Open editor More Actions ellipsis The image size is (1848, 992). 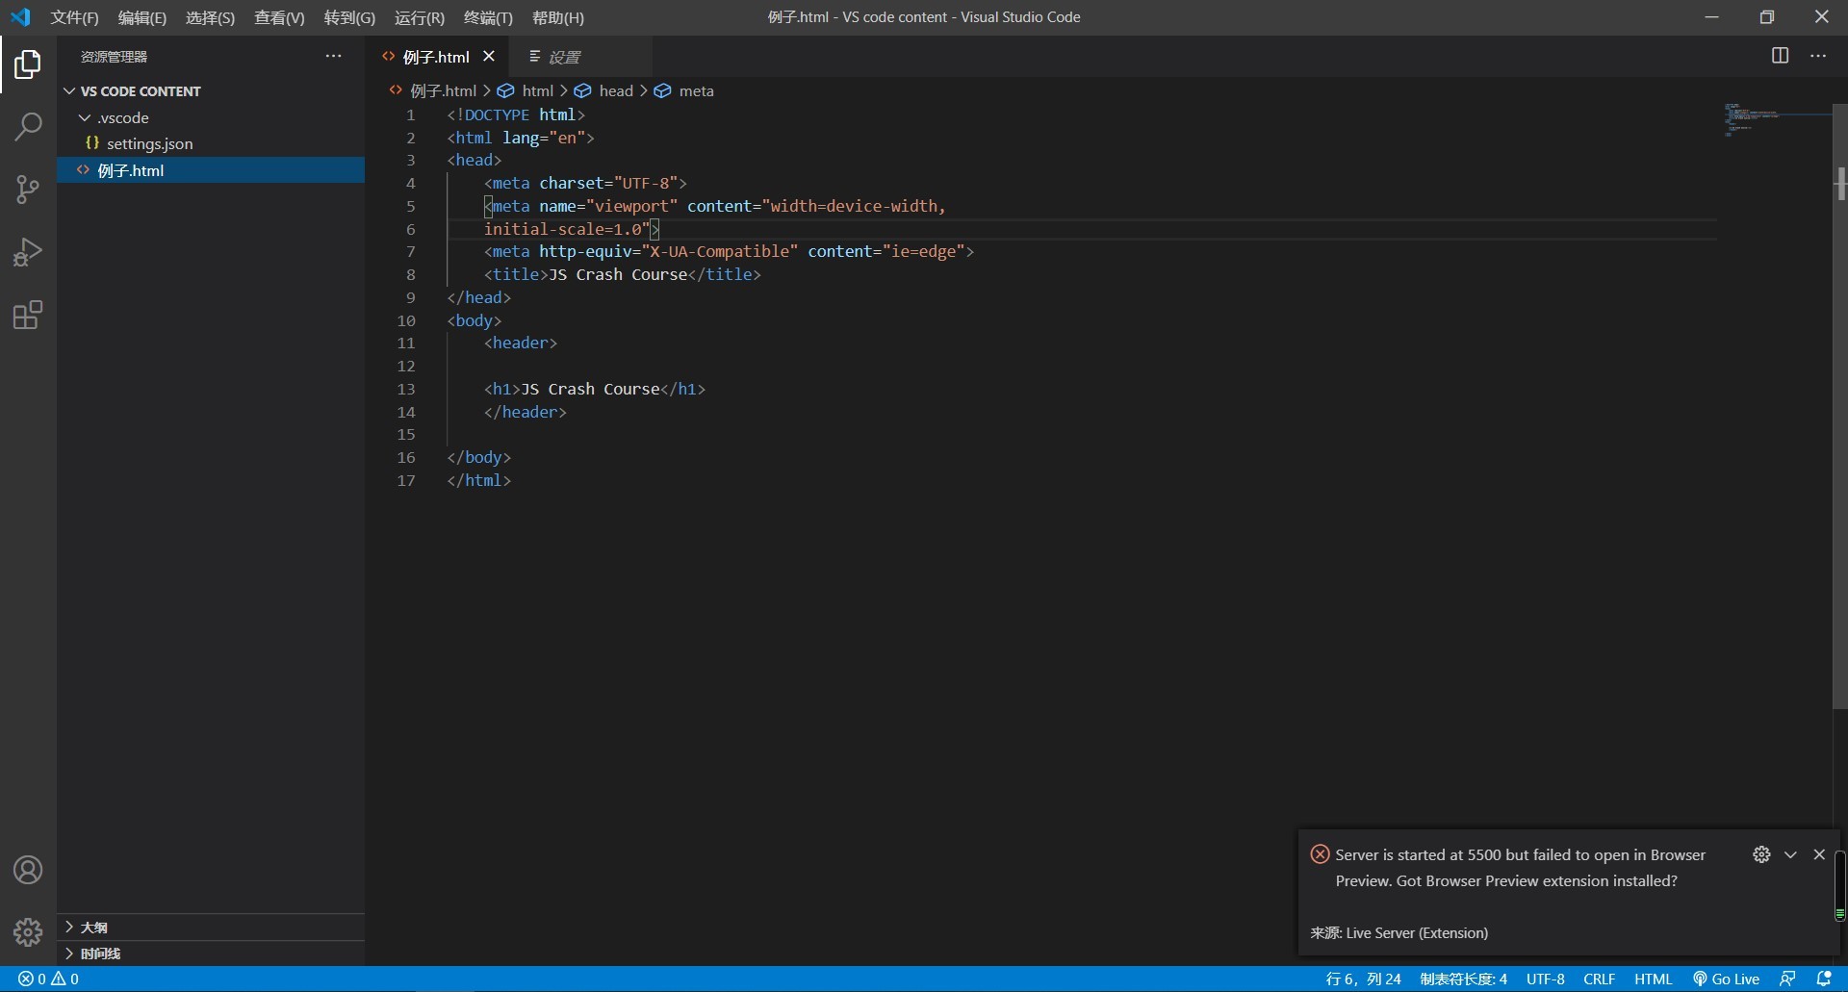point(1818,56)
